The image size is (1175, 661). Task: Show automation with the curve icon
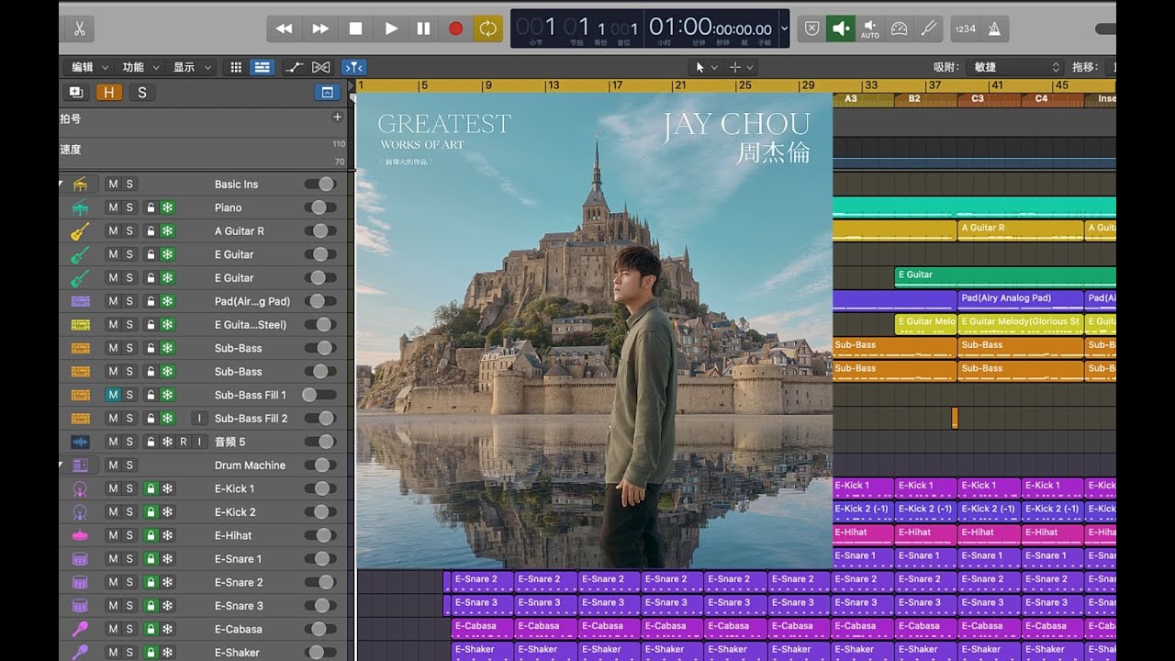294,67
